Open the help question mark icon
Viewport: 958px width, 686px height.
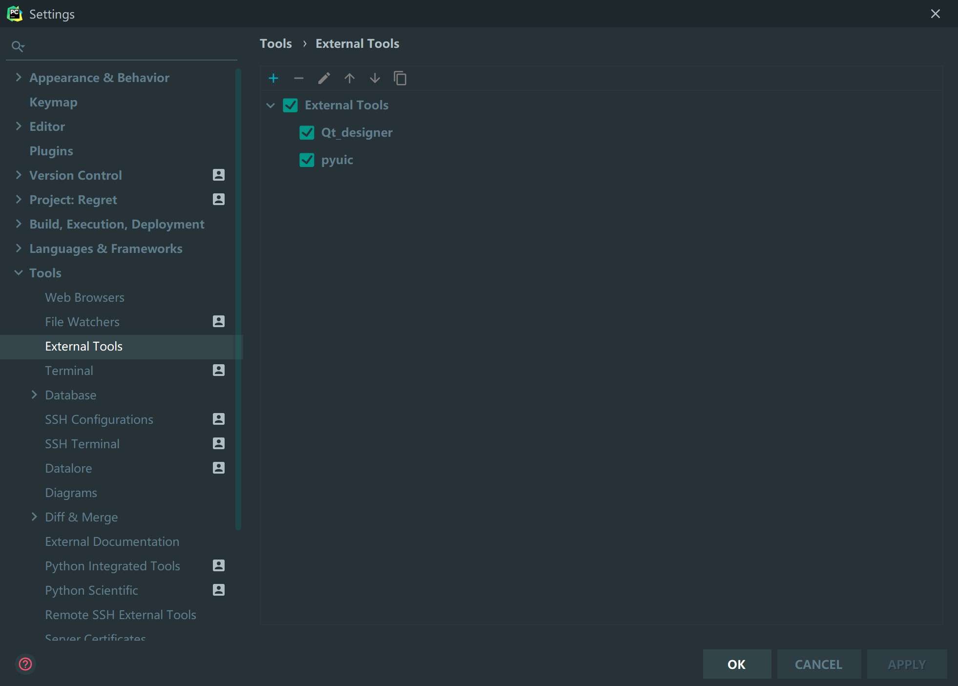(x=25, y=664)
